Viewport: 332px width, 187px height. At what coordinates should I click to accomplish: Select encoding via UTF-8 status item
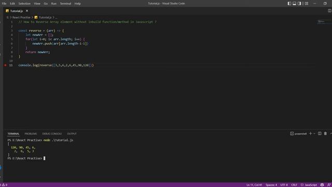tap(284, 185)
